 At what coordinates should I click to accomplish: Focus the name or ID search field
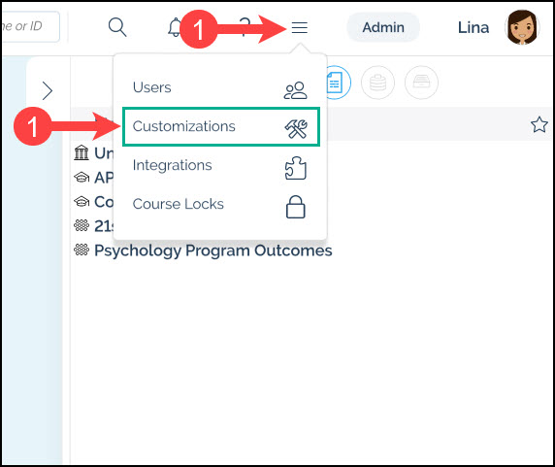tap(30, 26)
